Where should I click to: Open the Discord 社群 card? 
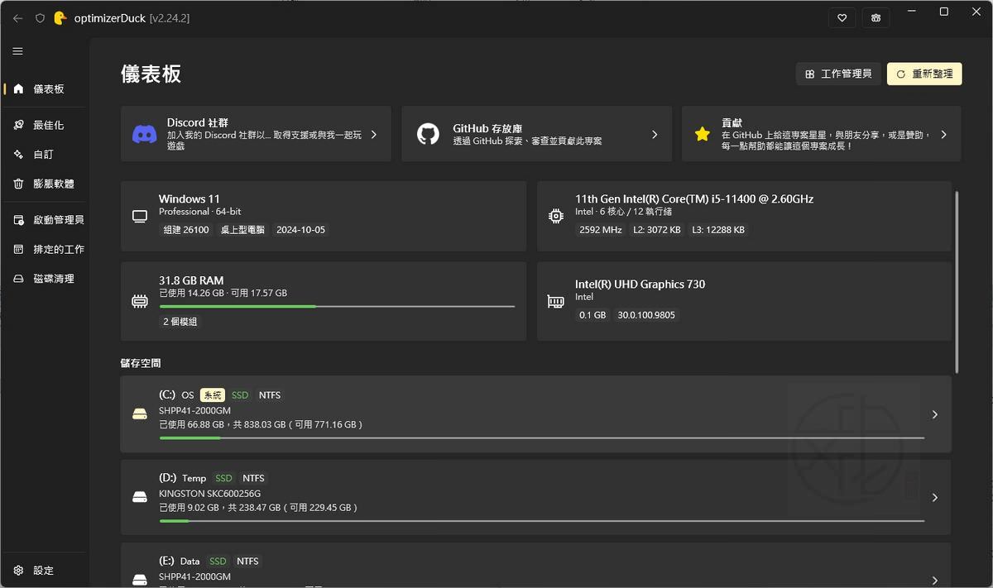click(256, 134)
